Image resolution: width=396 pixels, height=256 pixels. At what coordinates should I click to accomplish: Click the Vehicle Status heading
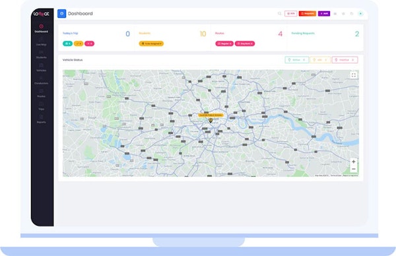click(73, 60)
